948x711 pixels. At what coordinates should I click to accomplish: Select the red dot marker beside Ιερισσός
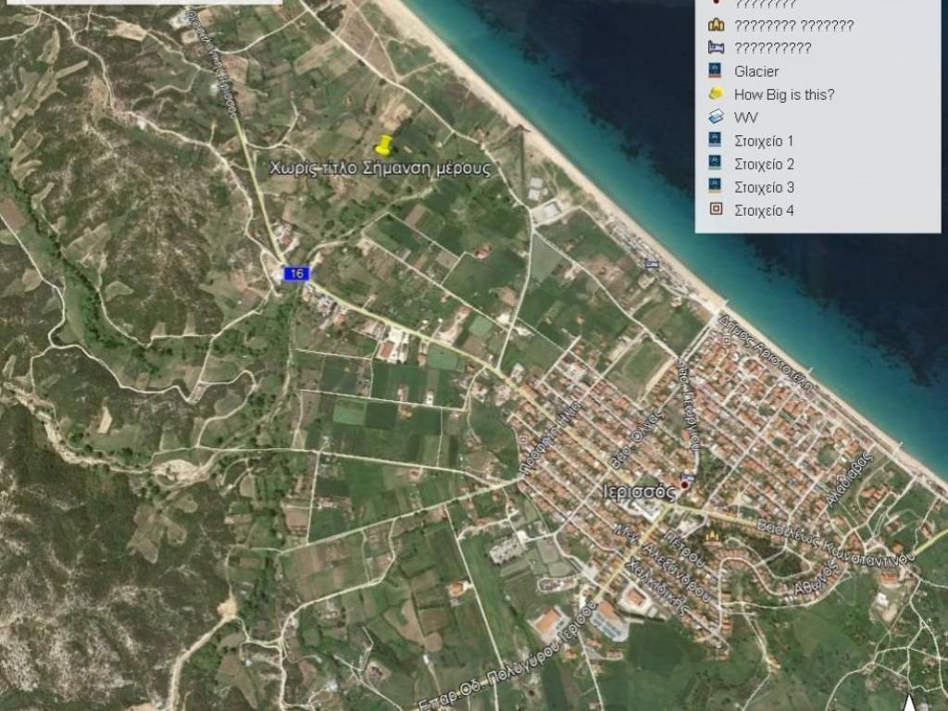(685, 484)
